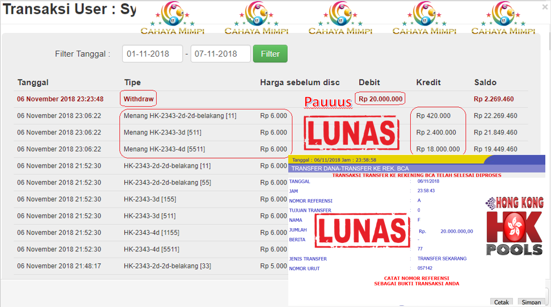Click the Cetak button

501,302
